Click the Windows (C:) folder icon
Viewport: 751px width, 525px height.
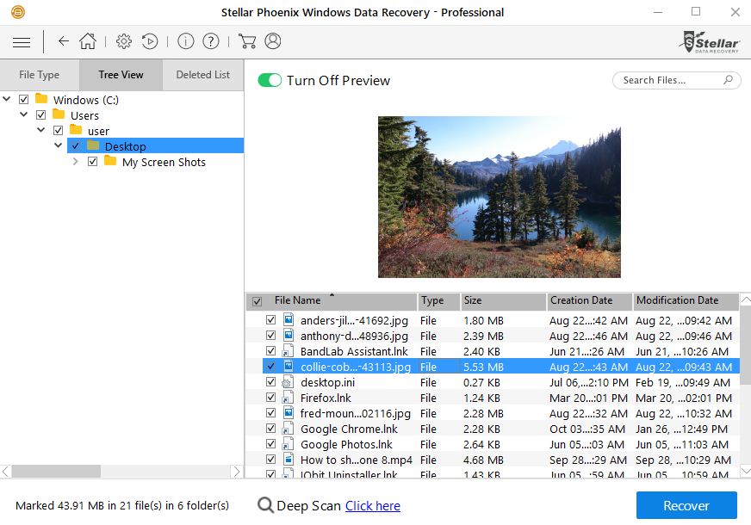[41, 99]
